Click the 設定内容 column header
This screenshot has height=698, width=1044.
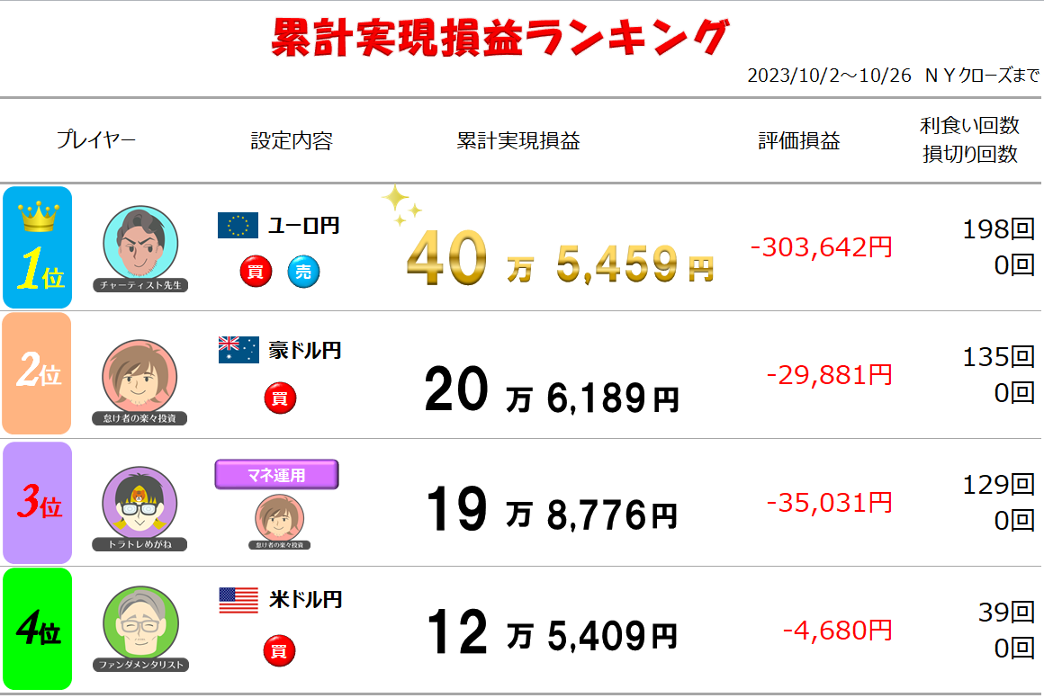(292, 140)
